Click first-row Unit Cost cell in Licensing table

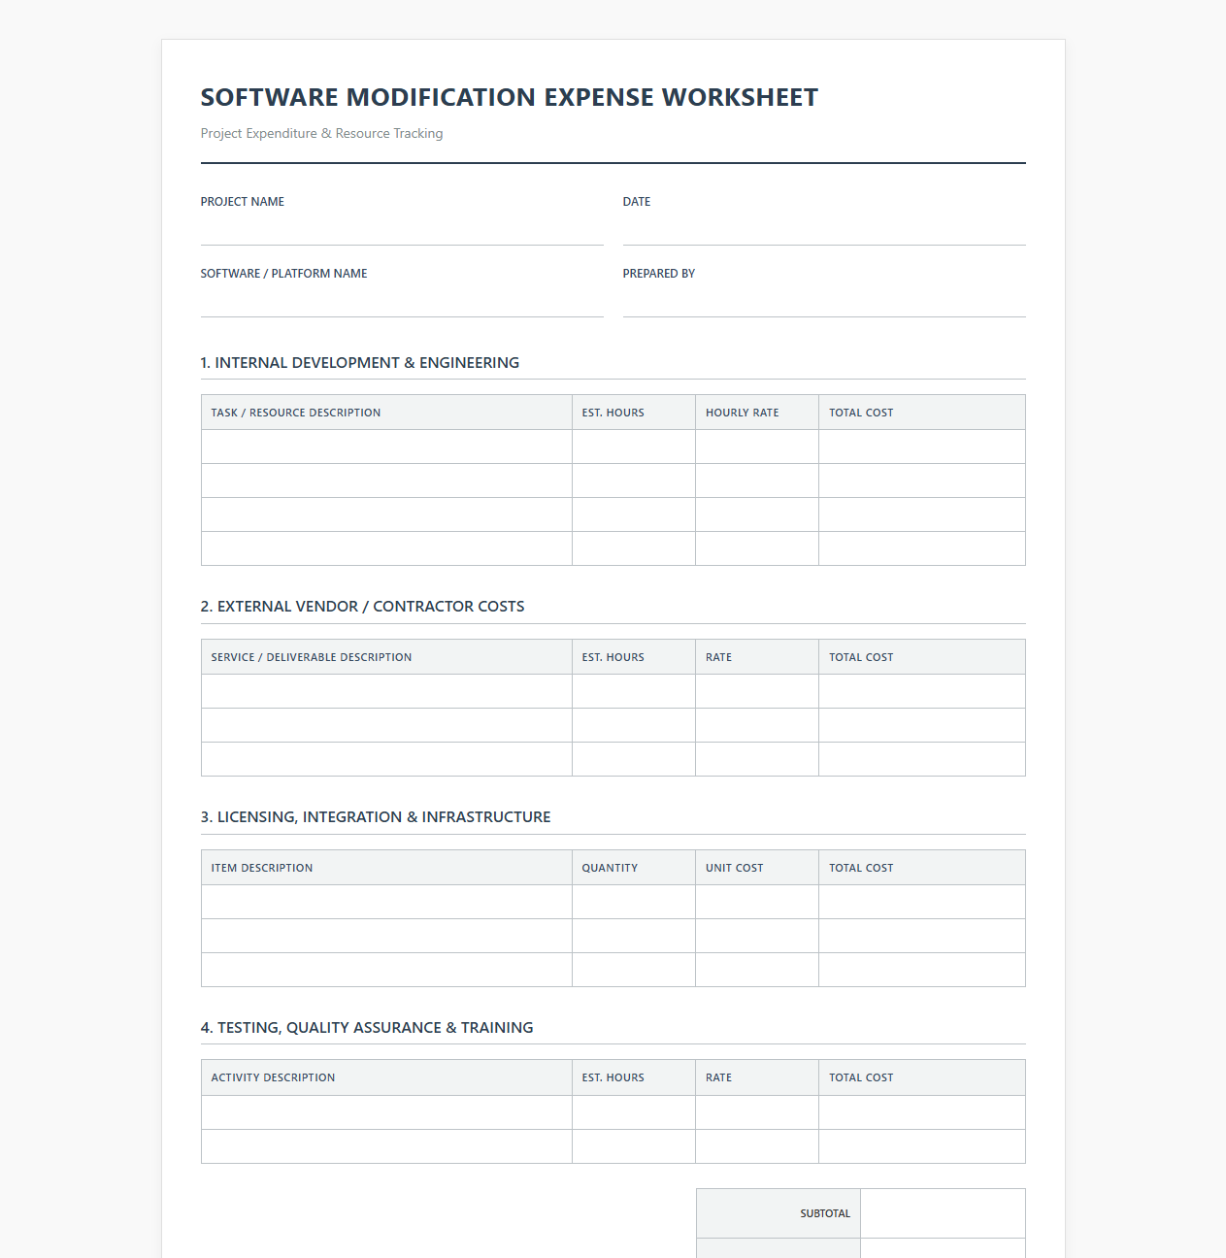(x=757, y=902)
